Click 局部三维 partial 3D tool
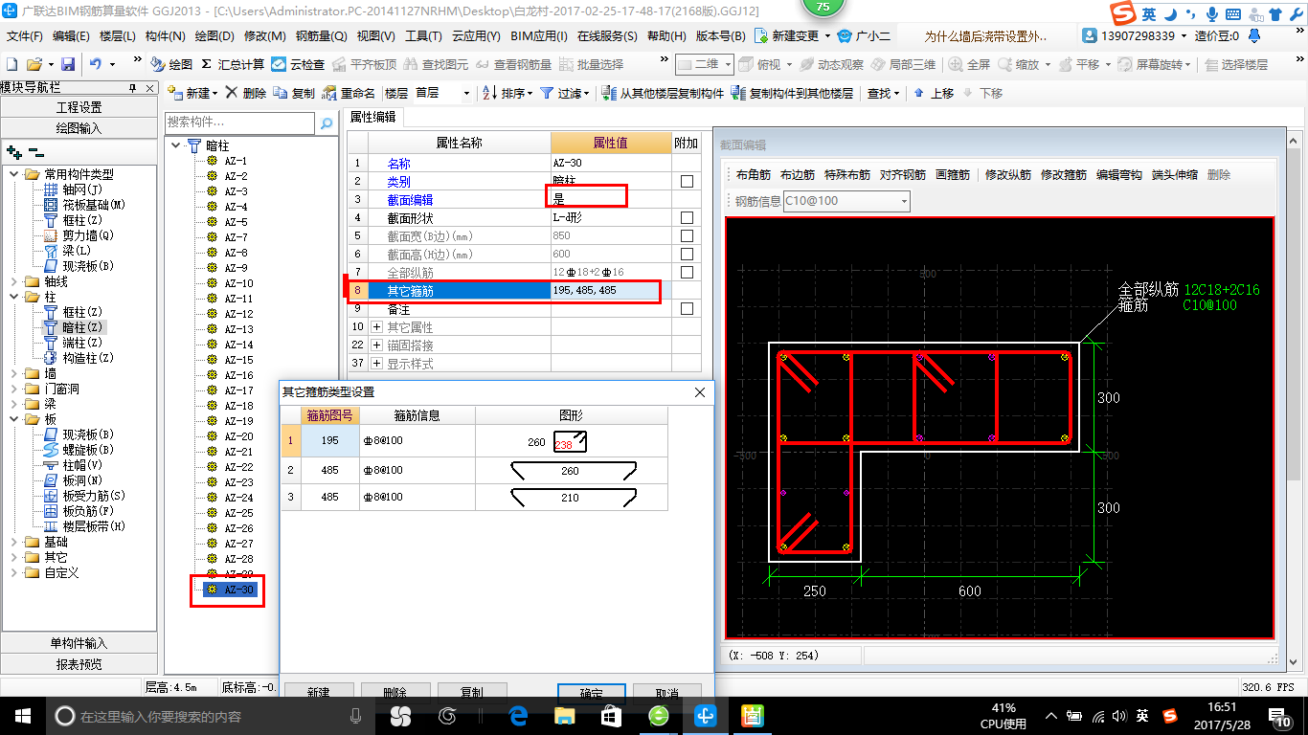Screen dimensions: 1308x735 coord(903,64)
